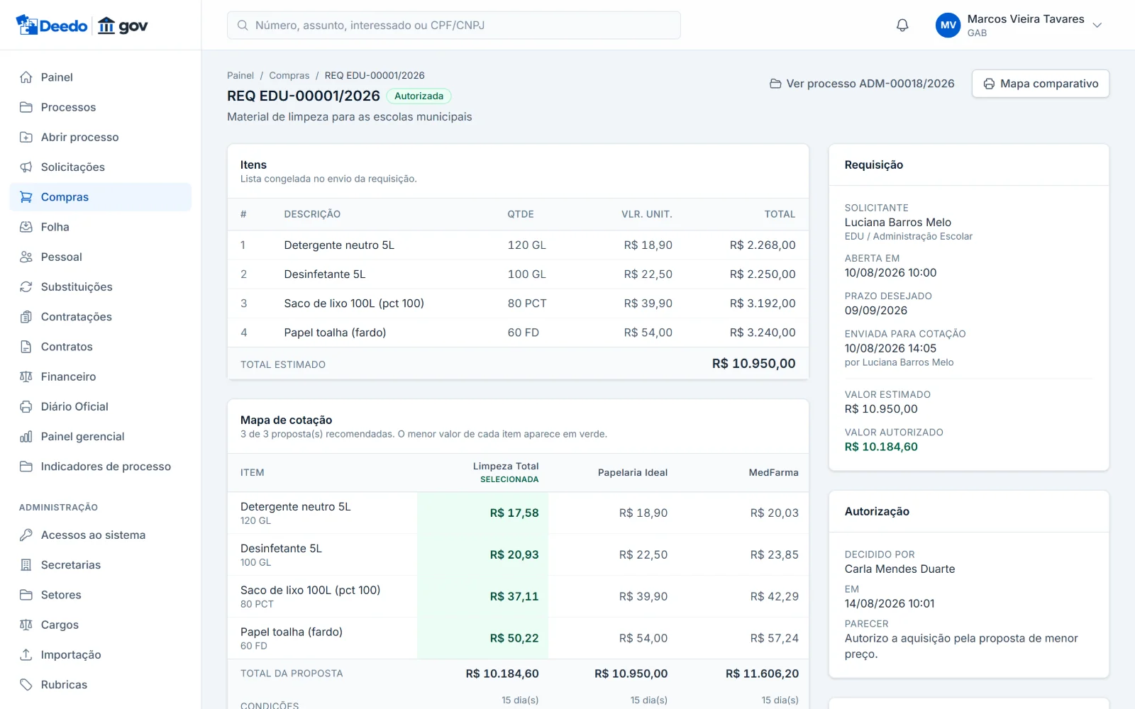Click the Contratos document icon

[x=26, y=347]
